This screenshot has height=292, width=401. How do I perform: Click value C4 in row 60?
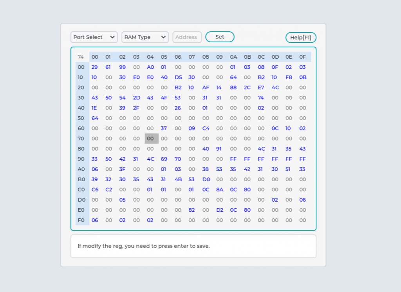click(x=206, y=128)
